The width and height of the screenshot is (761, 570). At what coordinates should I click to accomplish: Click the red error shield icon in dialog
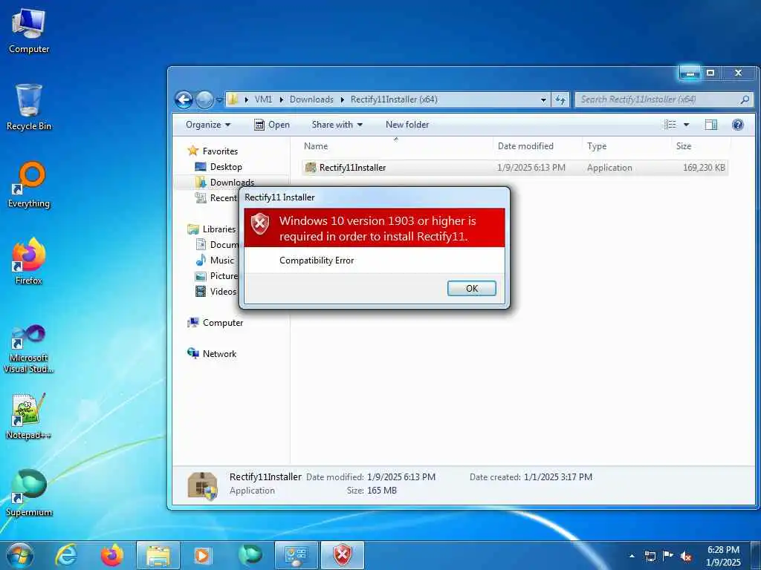(x=259, y=224)
